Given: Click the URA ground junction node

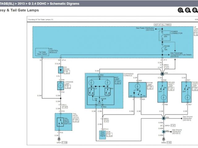Looking at the screenshot, I should click(x=163, y=118).
